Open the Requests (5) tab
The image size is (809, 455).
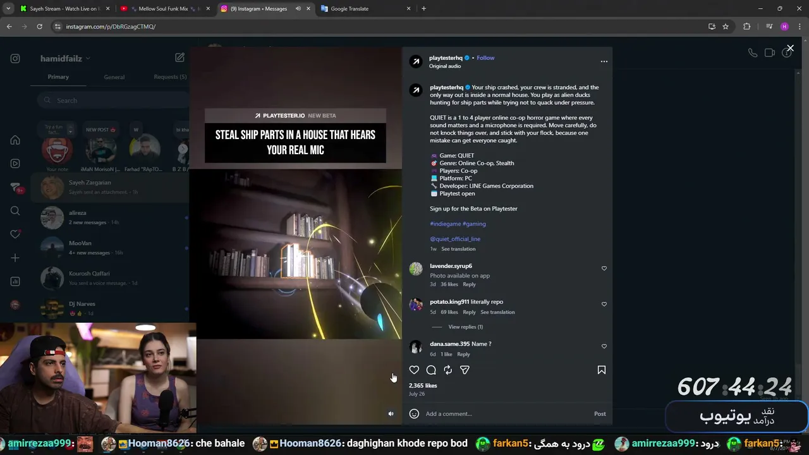coord(170,77)
